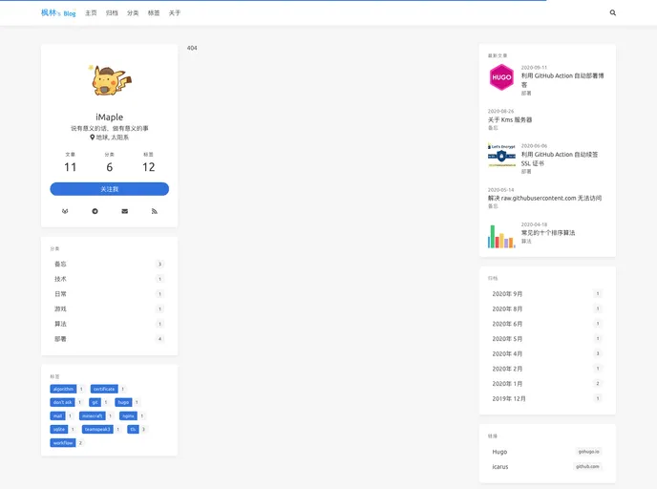Screen dimensions: 657x489
Task: Click the Pikachu avatar image
Action: click(x=110, y=80)
